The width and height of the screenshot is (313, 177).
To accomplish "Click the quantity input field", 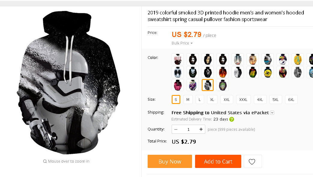I will tap(188, 130).
